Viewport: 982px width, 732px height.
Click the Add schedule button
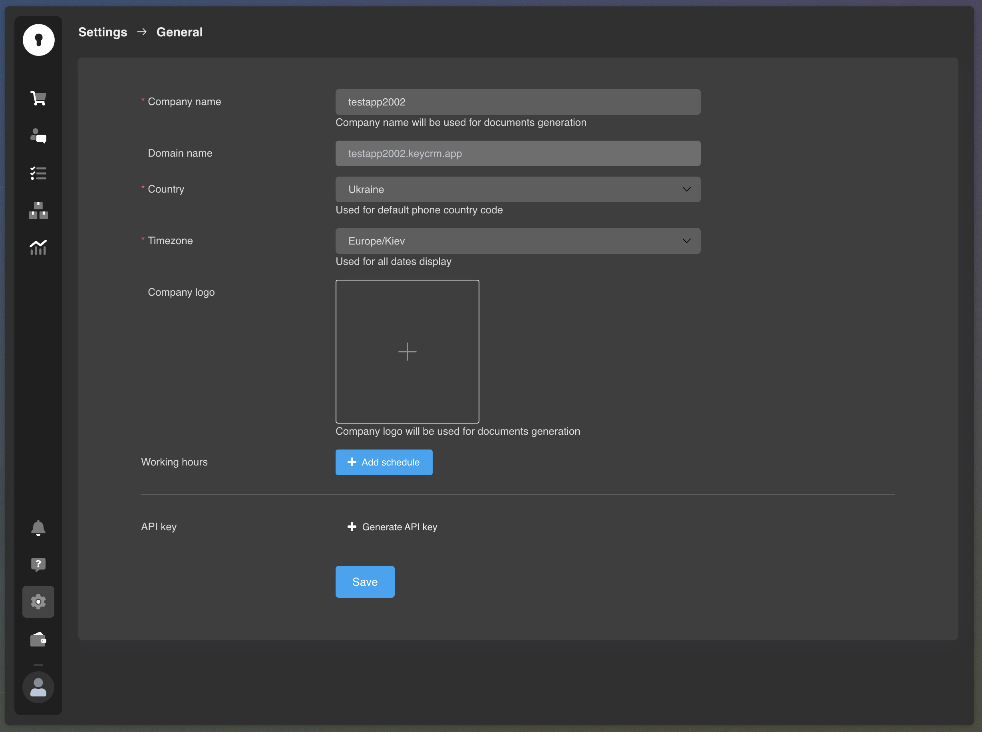pos(384,462)
